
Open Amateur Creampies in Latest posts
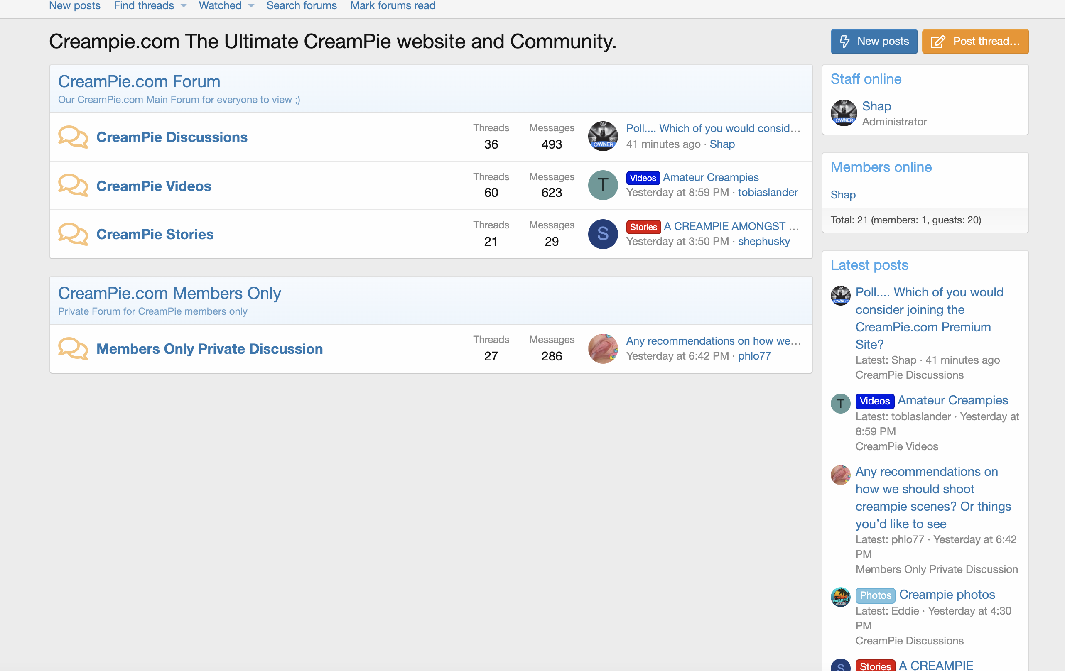pyautogui.click(x=953, y=400)
